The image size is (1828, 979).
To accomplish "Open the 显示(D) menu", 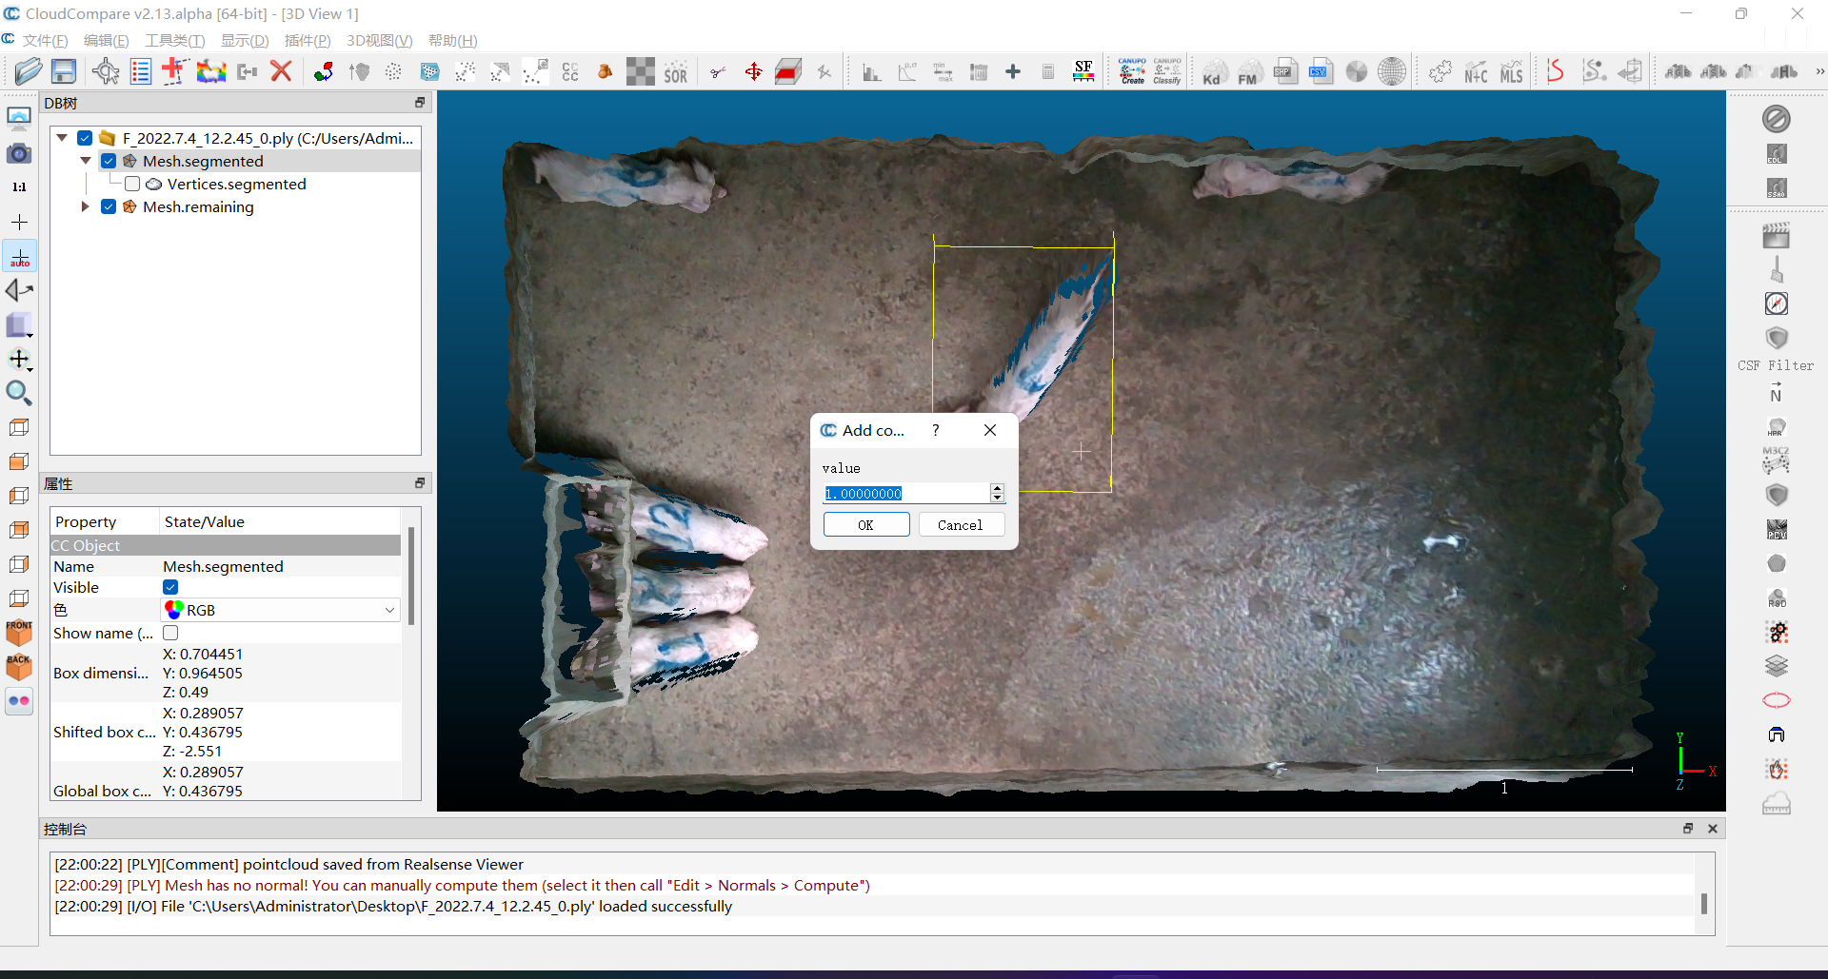I will [245, 41].
